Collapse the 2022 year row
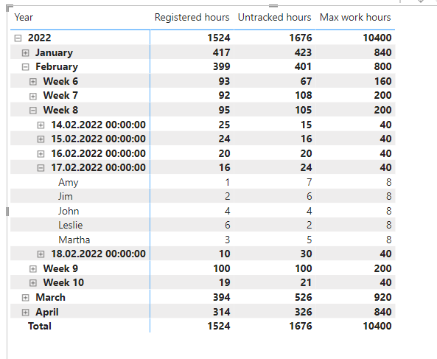Image resolution: width=437 pixels, height=359 pixels. [x=18, y=38]
